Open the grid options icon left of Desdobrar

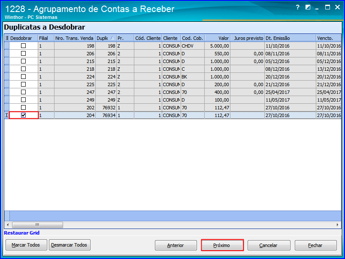tap(7, 38)
